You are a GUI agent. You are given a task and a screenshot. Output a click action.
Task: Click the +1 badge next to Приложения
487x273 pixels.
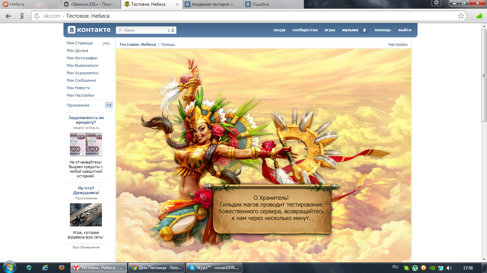point(109,105)
